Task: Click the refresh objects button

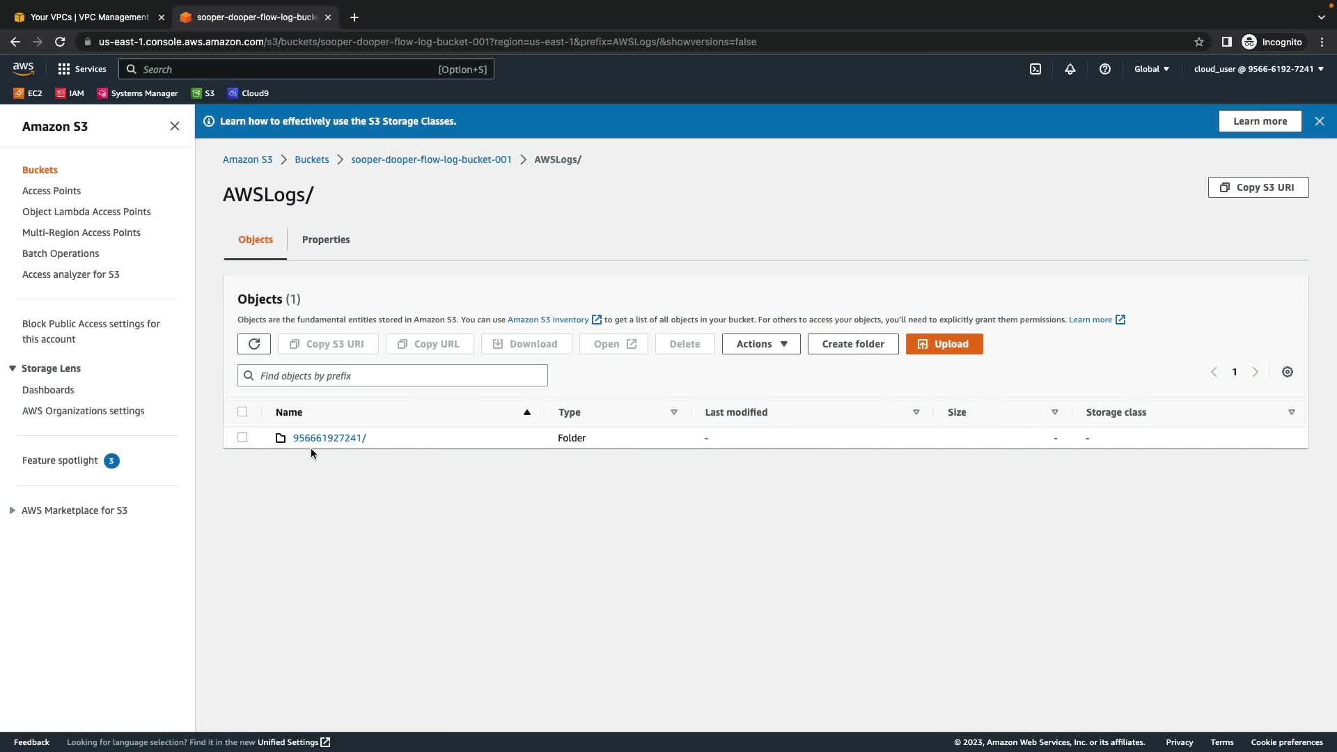Action: coord(253,344)
